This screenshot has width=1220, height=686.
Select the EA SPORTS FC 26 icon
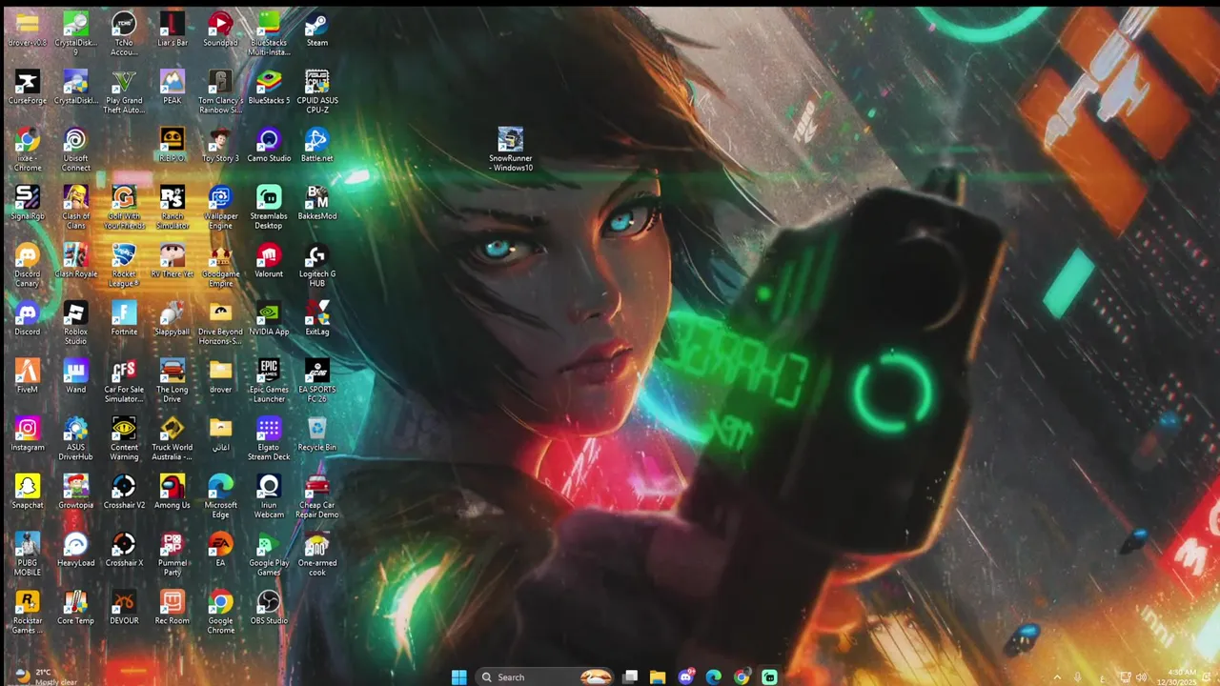[316, 382]
